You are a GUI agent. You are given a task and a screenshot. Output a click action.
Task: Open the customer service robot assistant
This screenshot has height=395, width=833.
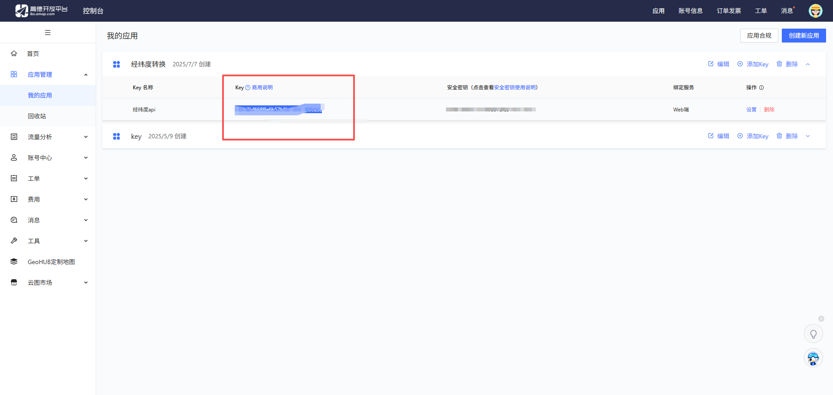tap(813, 358)
